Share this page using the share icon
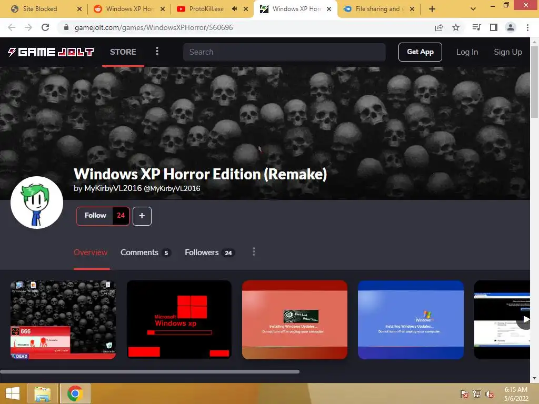539x404 pixels. [439, 27]
